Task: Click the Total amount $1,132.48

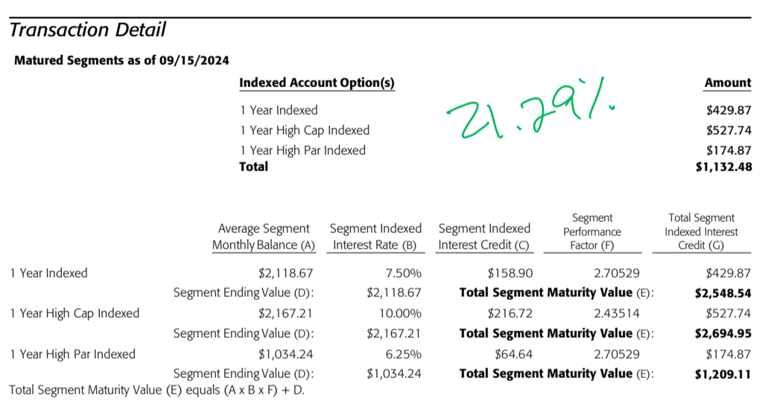Action: click(723, 167)
